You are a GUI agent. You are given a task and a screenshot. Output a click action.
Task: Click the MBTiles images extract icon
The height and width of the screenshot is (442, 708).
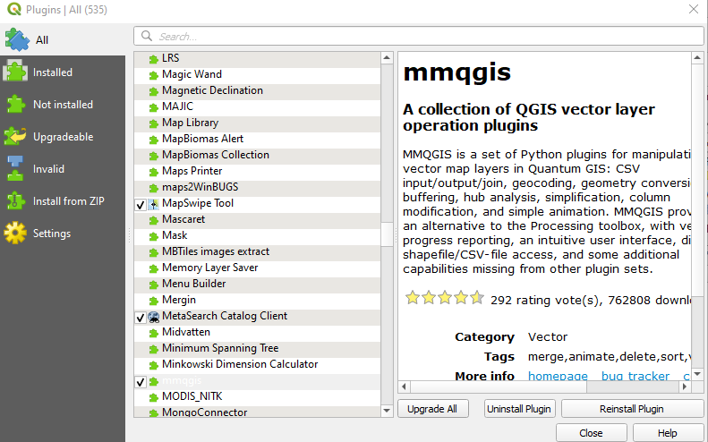[x=154, y=252]
